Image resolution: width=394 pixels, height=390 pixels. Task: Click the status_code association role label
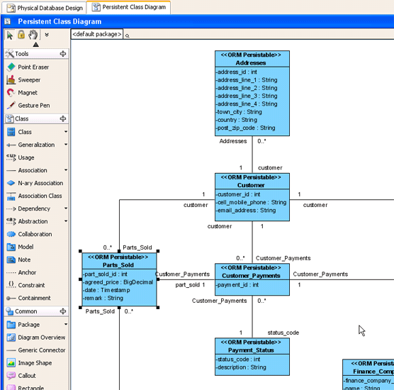pyautogui.click(x=283, y=333)
